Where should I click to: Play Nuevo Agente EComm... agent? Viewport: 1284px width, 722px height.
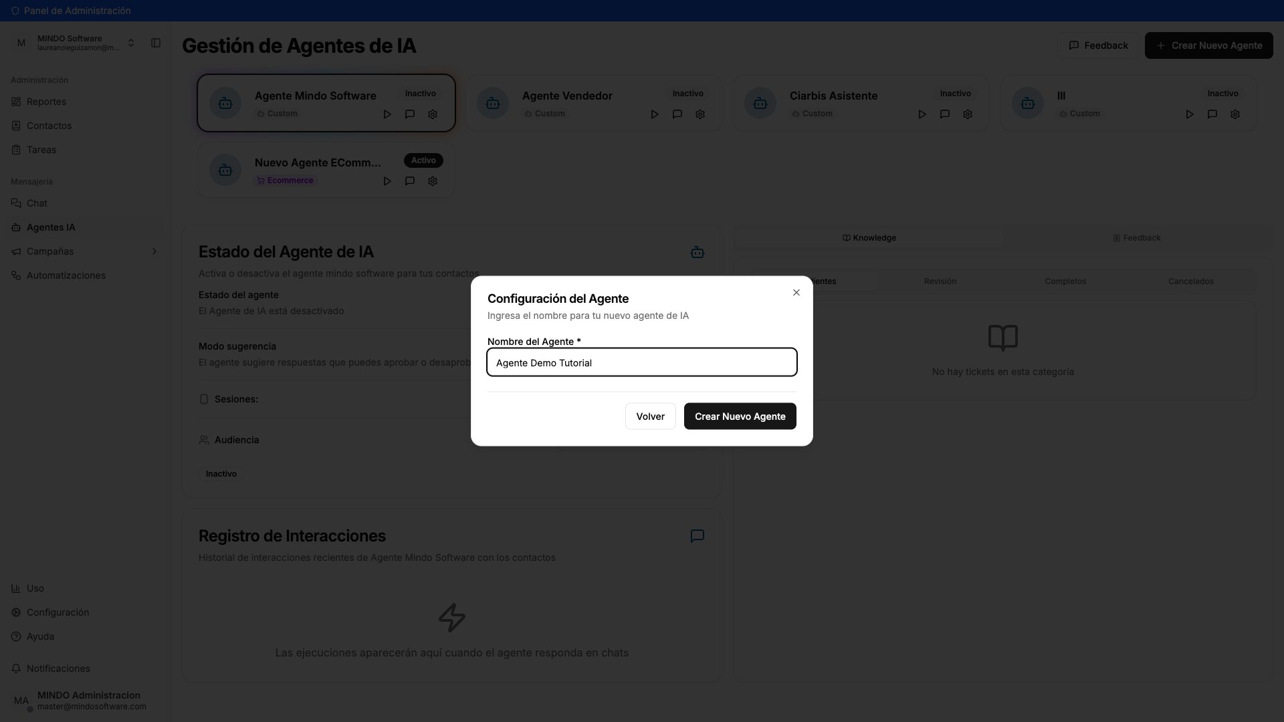pyautogui.click(x=387, y=181)
